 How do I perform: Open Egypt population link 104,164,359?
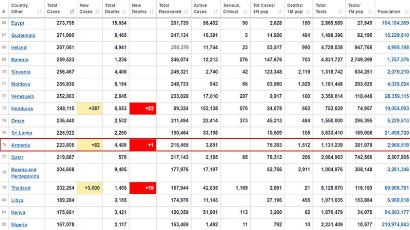(395, 23)
